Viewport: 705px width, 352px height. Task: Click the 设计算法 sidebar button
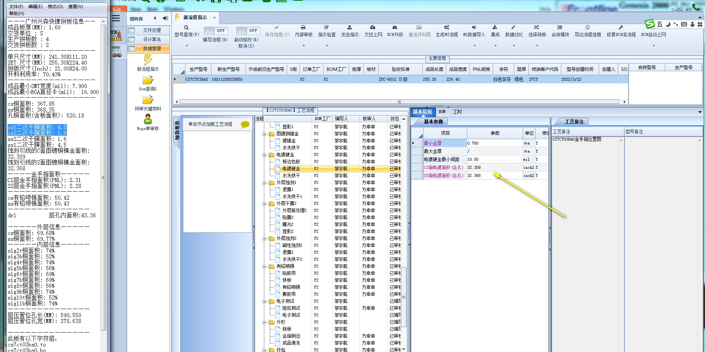[148, 40]
